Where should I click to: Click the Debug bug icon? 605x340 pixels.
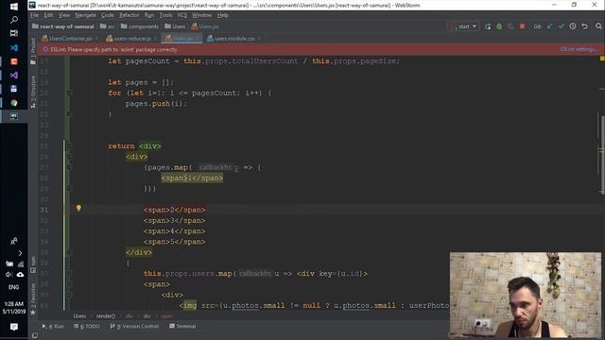(499, 26)
